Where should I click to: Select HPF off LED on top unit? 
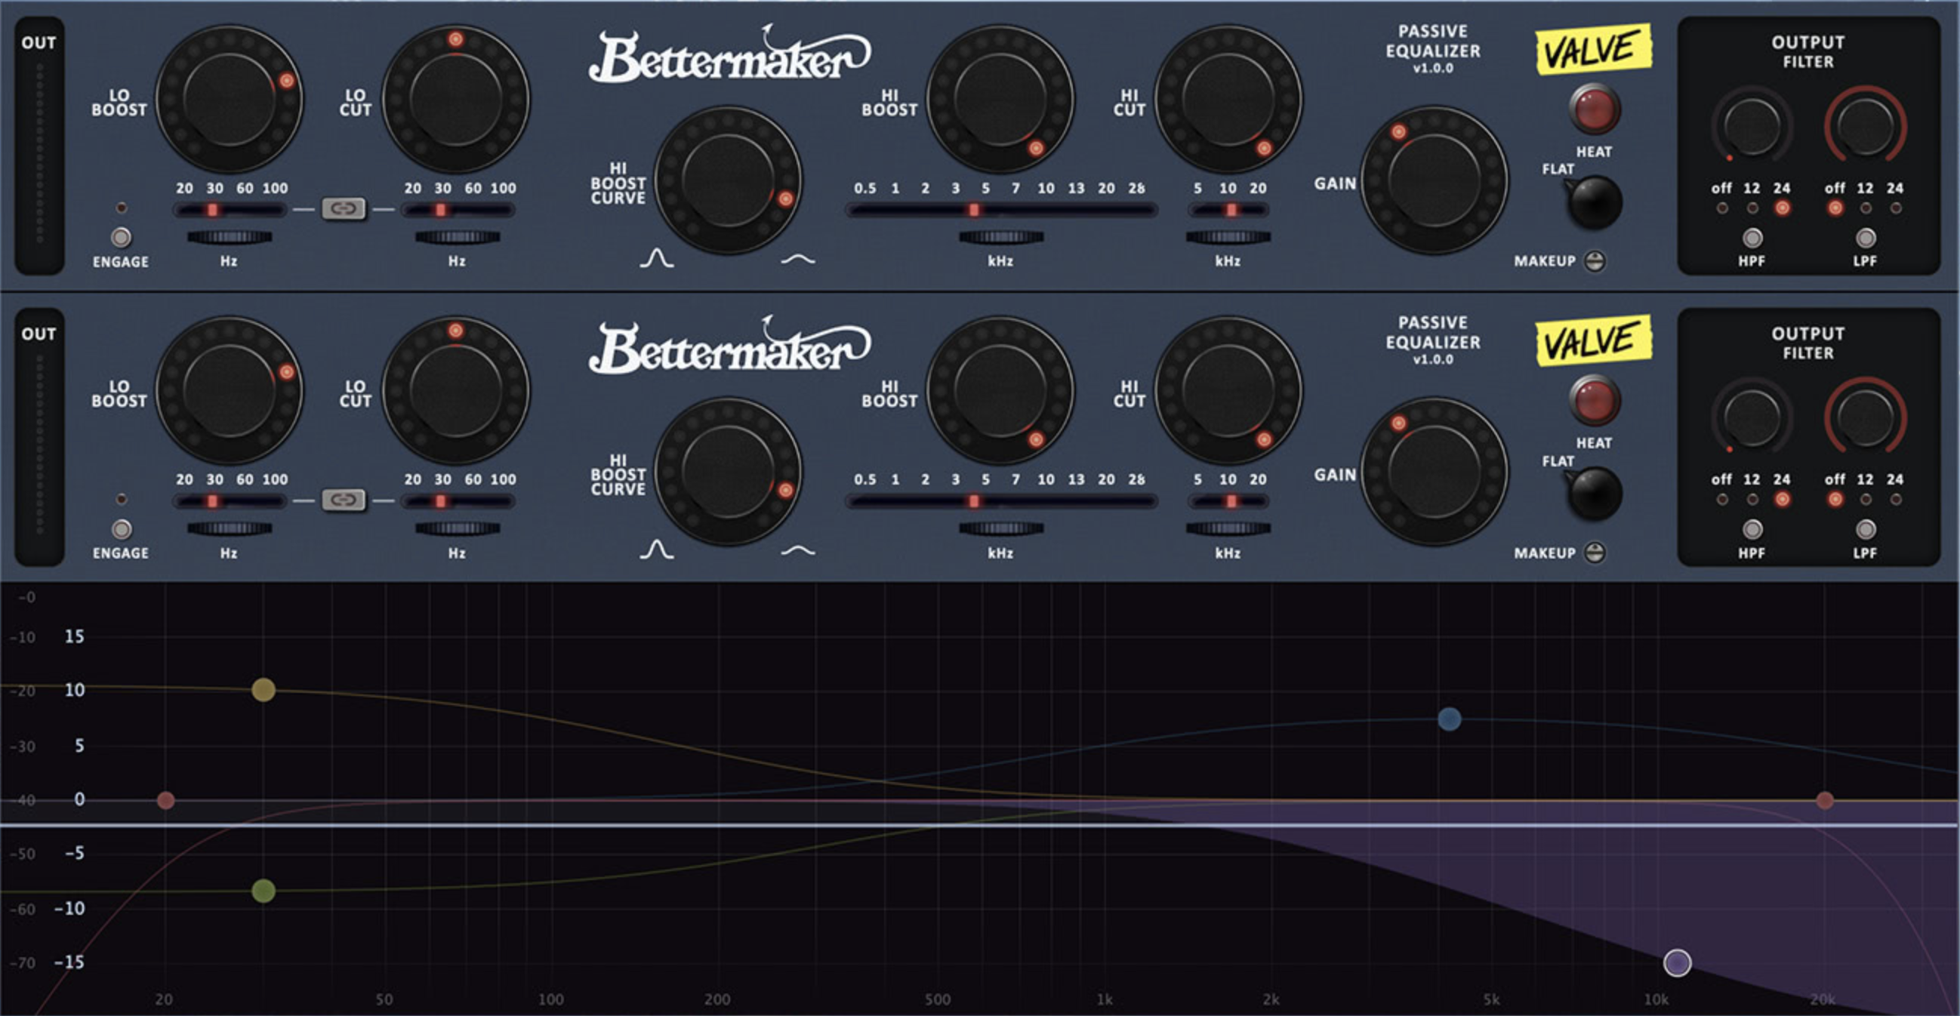(1722, 208)
